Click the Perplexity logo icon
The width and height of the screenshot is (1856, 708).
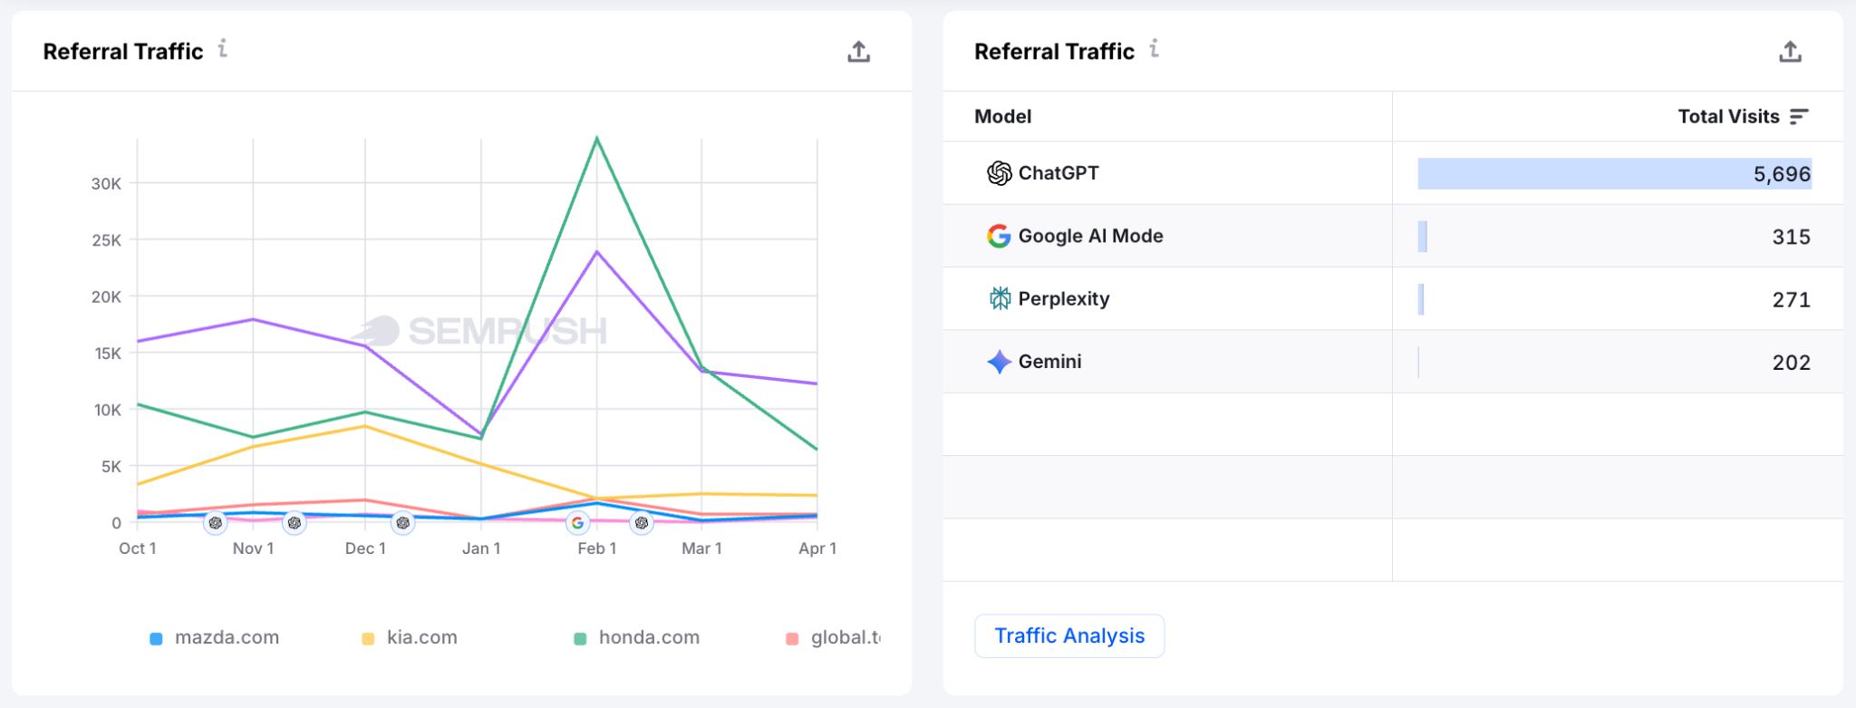999,298
